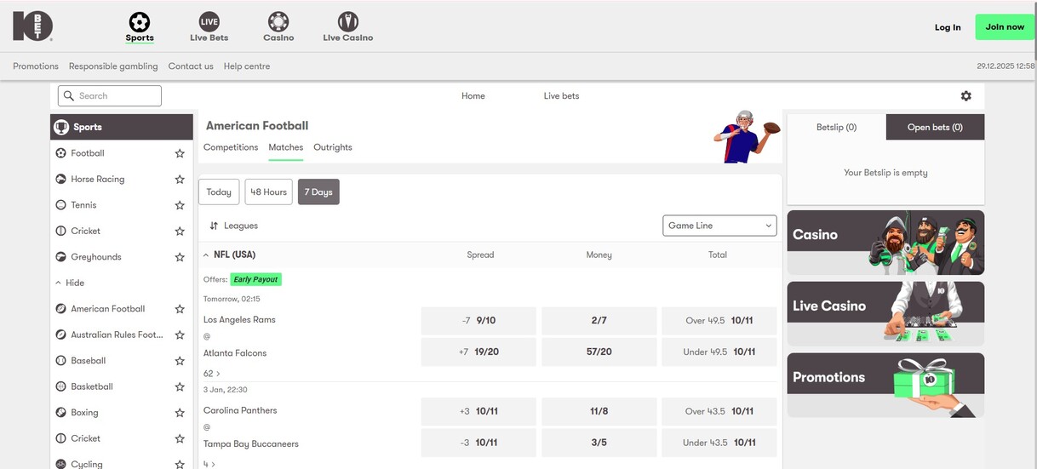1037x469 pixels.
Task: Filter matches by 48 Hours
Action: click(x=268, y=192)
